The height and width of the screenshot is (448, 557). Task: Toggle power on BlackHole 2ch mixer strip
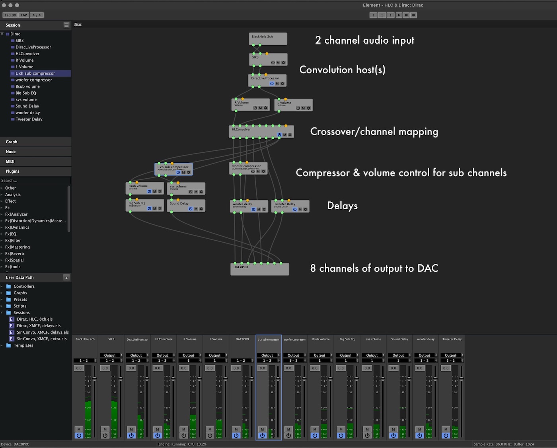[79, 435]
